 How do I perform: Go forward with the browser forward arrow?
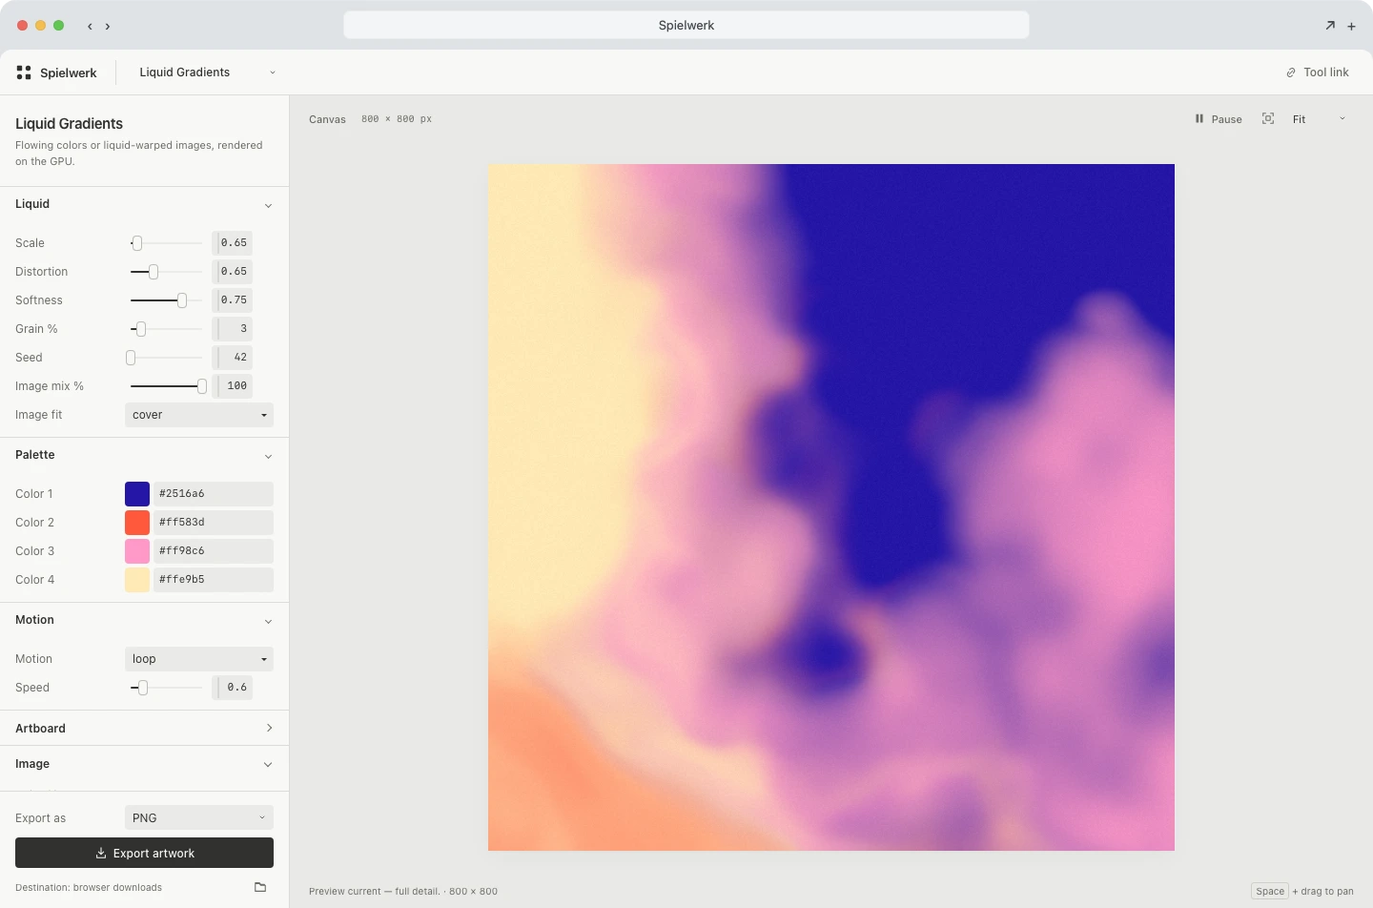pos(108,26)
